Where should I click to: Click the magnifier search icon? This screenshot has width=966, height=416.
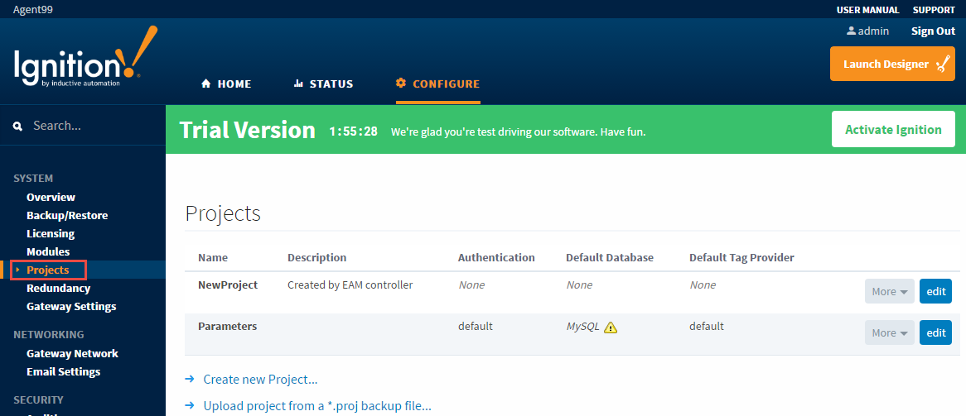tap(18, 127)
